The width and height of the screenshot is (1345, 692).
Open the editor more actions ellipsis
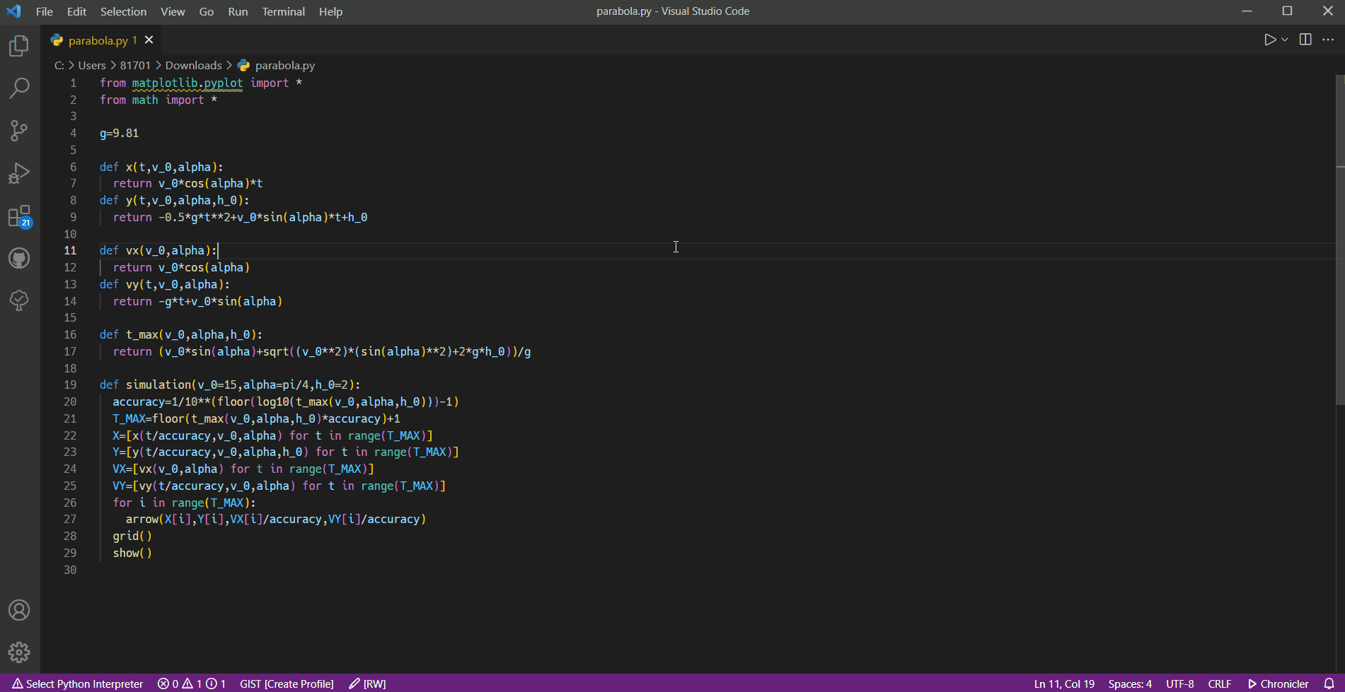pos(1328,40)
